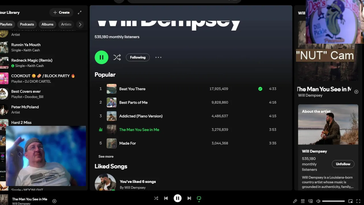Open the Queue icon
Image resolution: width=364 pixels, height=205 pixels.
pyautogui.click(x=303, y=201)
